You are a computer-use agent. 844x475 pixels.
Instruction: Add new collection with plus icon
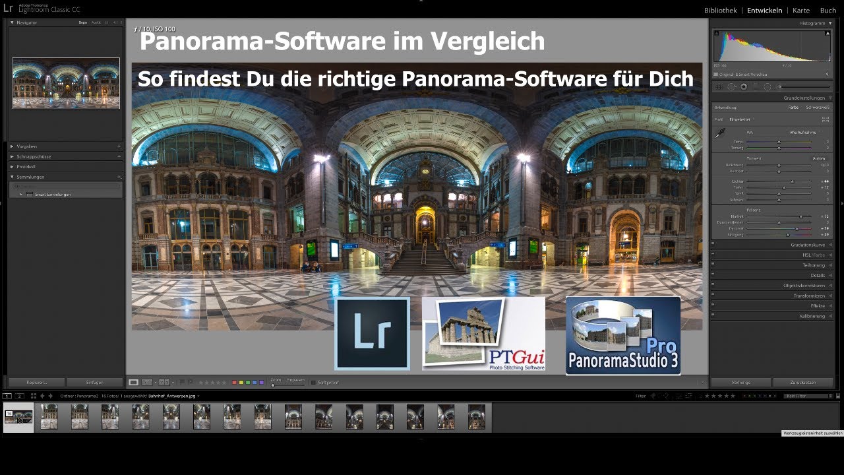pyautogui.click(x=119, y=177)
